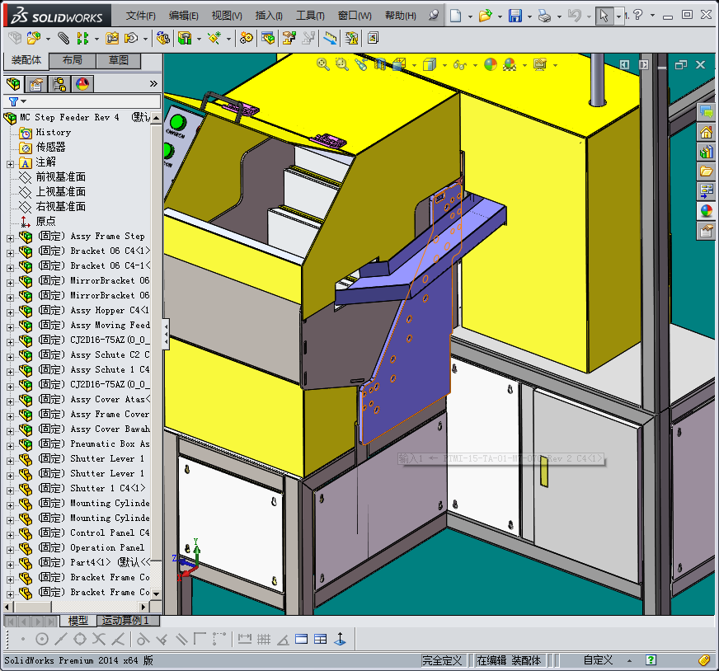Activate the Select cursor tool
719x671 pixels.
[604, 16]
